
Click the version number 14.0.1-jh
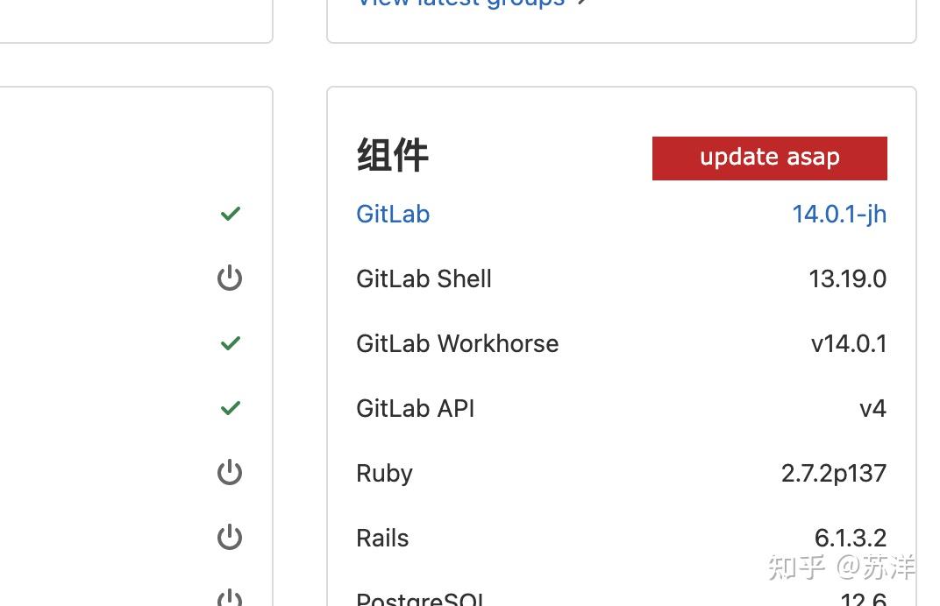(x=838, y=214)
